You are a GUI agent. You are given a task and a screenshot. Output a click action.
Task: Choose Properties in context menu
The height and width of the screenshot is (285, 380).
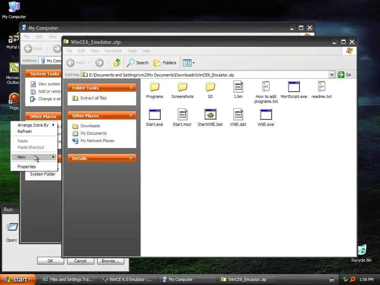pos(34,167)
